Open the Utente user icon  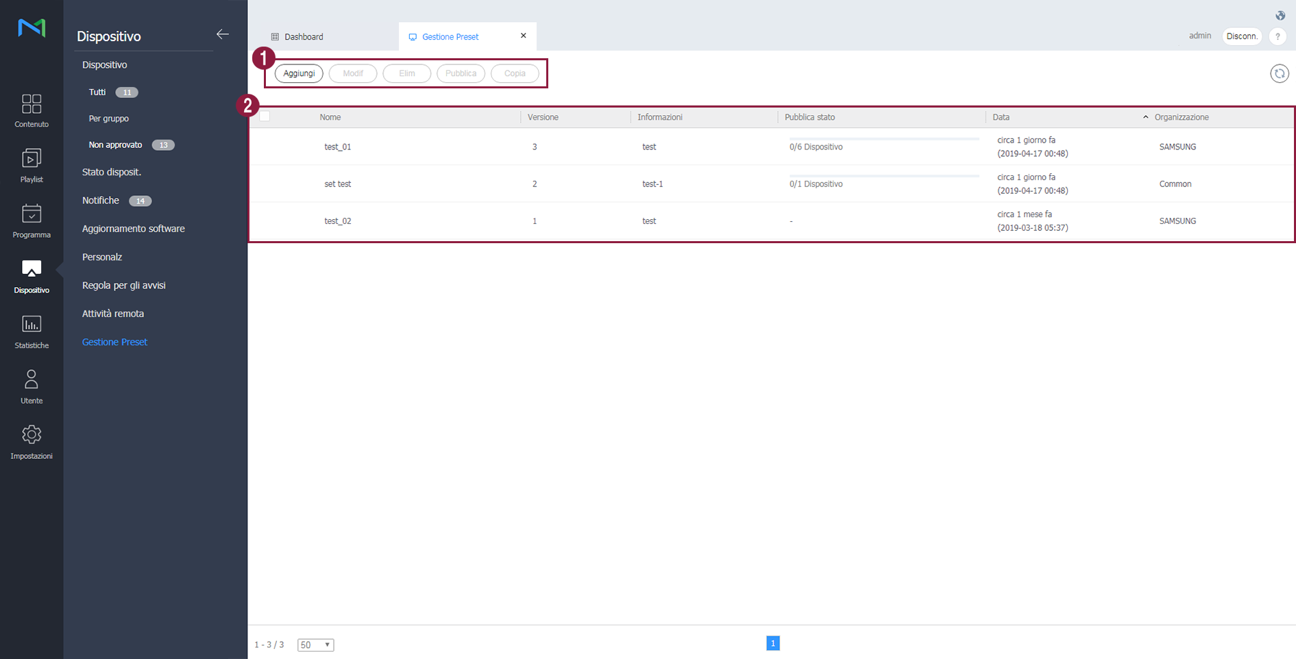pos(32,380)
